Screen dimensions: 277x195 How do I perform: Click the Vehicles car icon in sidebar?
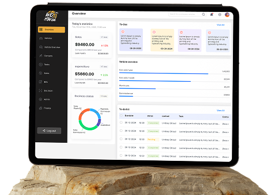(x=41, y=38)
